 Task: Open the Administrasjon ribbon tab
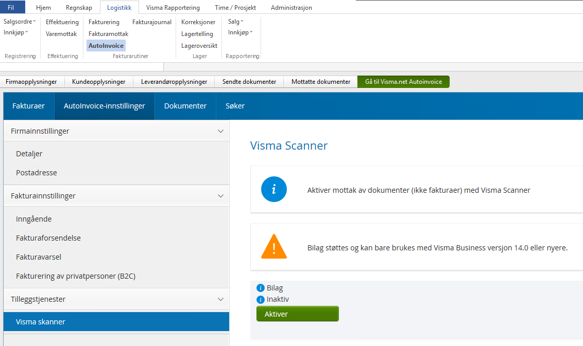coord(291,7)
